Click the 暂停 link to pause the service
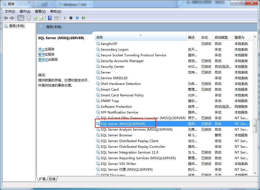Image resolution: width=260 pixels, height=190 pixels. (41, 54)
